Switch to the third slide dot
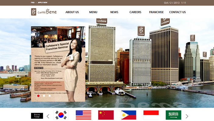 pos(50,96)
